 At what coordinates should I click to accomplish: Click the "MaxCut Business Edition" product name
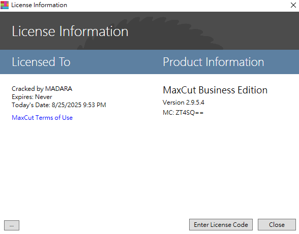click(215, 90)
